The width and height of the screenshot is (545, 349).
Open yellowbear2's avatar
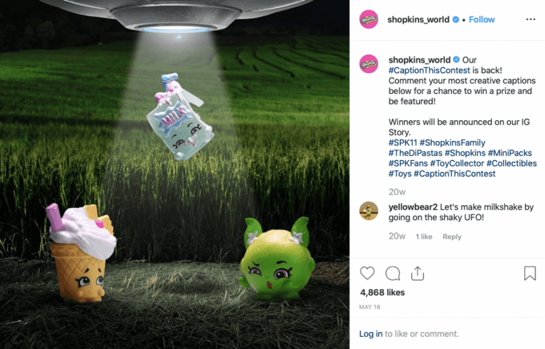click(368, 211)
